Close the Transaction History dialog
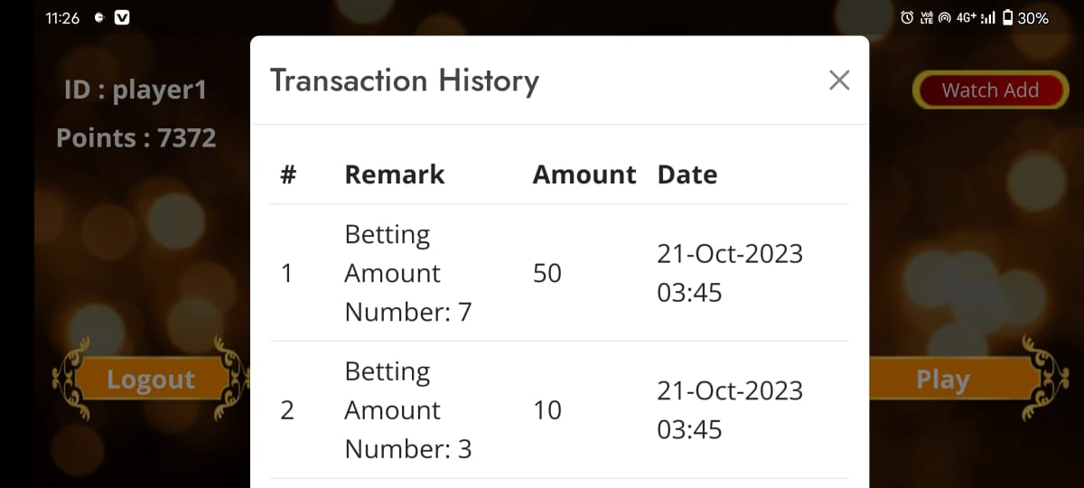The width and height of the screenshot is (1084, 488). [839, 80]
